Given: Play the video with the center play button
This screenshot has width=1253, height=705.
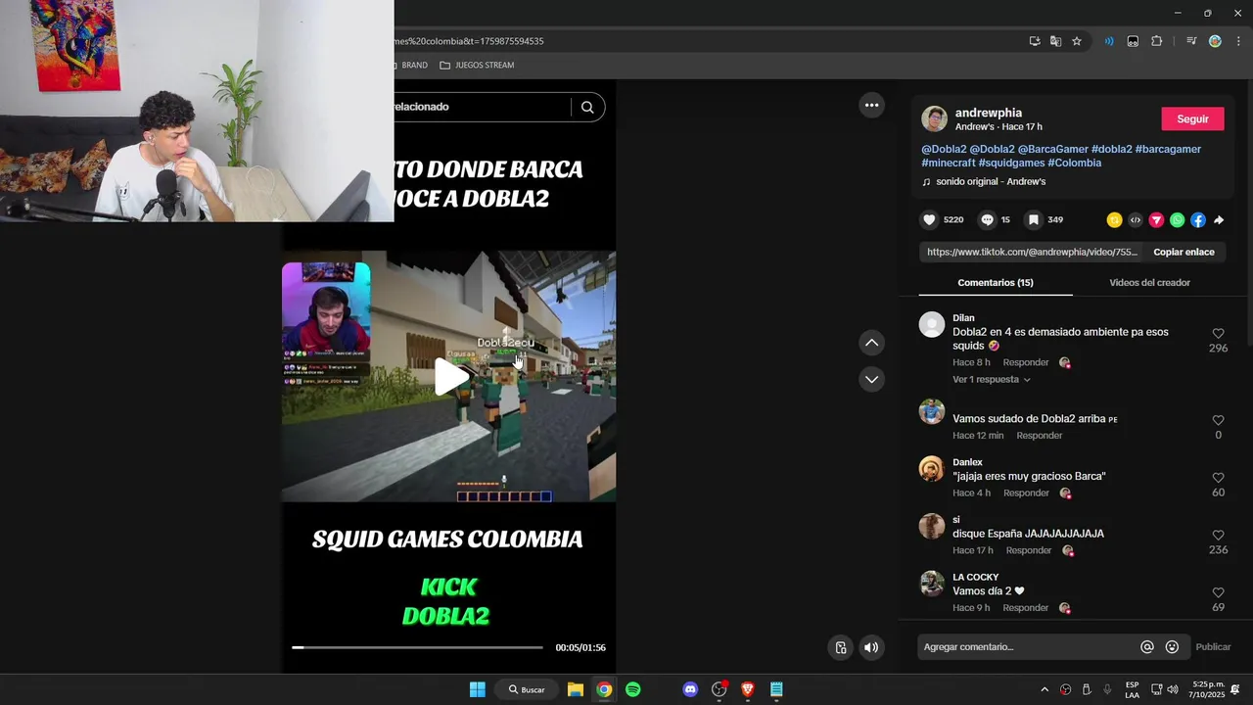Looking at the screenshot, I should pyautogui.click(x=450, y=377).
